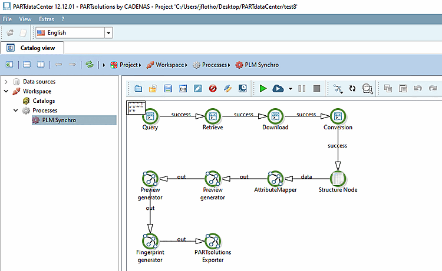Open the Extras menu
The image size is (442, 271).
click(47, 19)
